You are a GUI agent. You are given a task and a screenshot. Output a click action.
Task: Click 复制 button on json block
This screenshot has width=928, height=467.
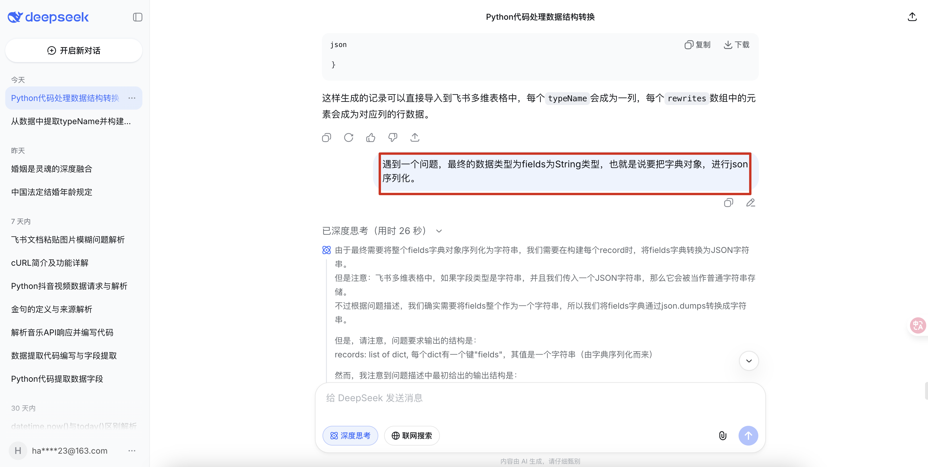coord(697,45)
